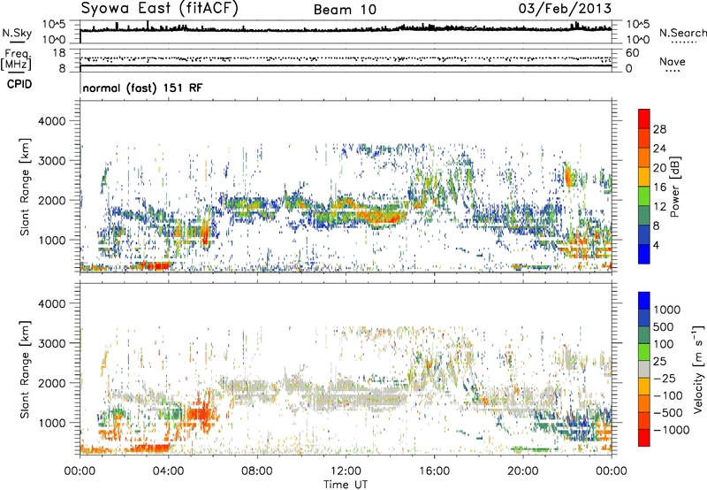707x490 pixels.
Task: Click the 'CPID' row label
Action: click(x=19, y=84)
